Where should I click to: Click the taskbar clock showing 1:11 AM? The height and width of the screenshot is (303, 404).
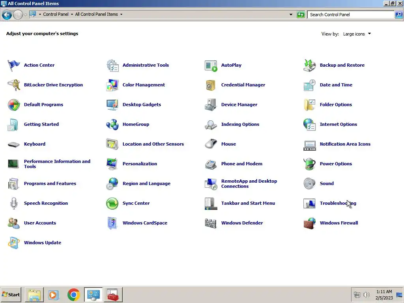(384, 294)
